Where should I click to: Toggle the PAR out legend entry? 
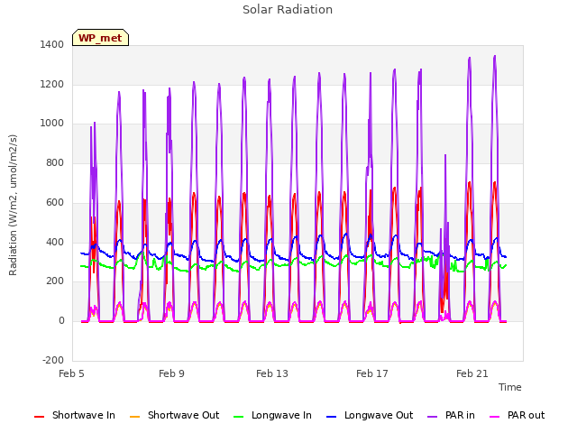[517, 415]
